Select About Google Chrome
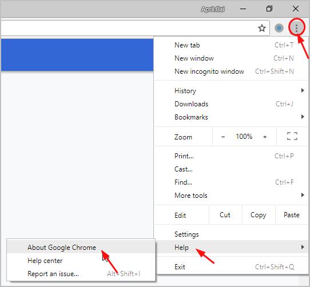Screen dimensions: 310x287 (81, 248)
